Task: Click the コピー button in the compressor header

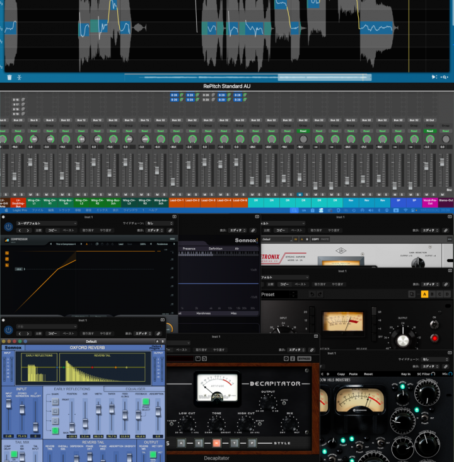Action: click(x=52, y=230)
